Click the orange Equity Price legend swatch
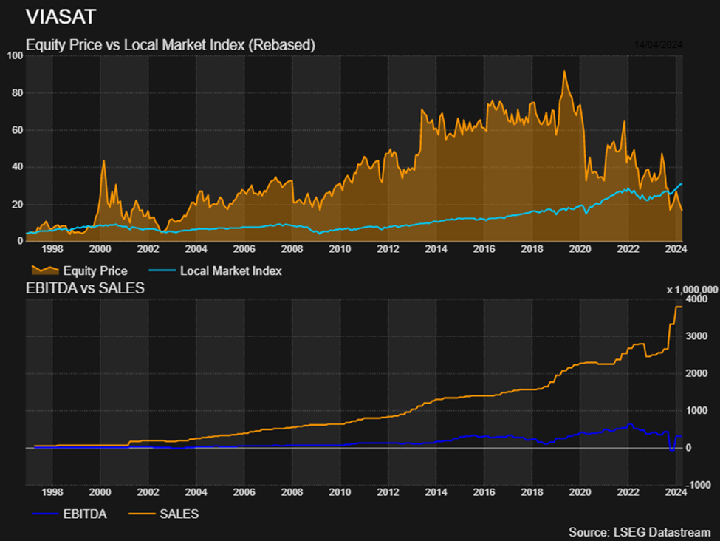The image size is (720, 541). [45, 270]
